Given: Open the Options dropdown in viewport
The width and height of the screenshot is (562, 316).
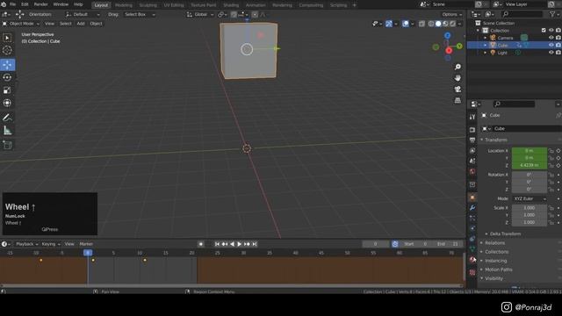Looking at the screenshot, I should tap(451, 14).
